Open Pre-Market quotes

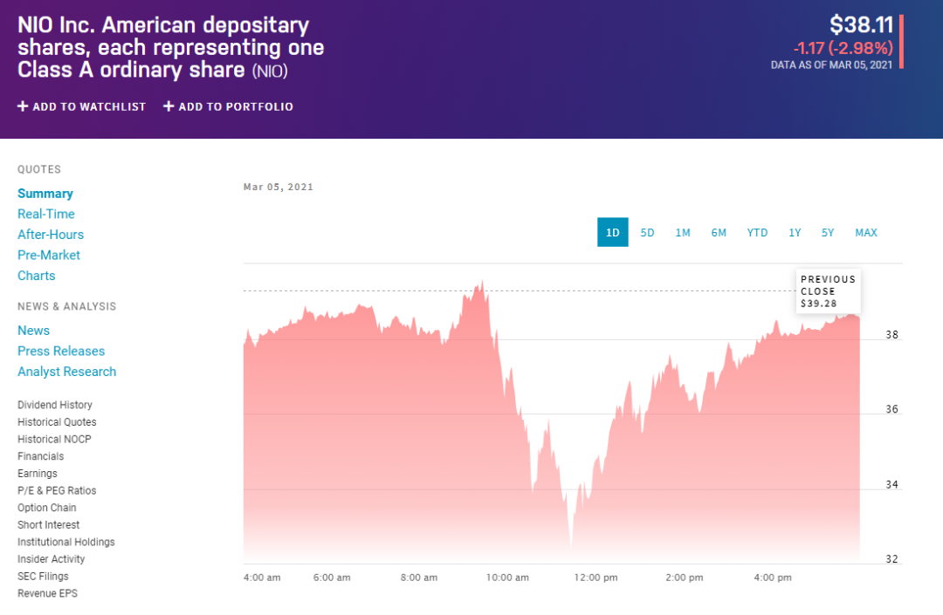pyautogui.click(x=49, y=255)
